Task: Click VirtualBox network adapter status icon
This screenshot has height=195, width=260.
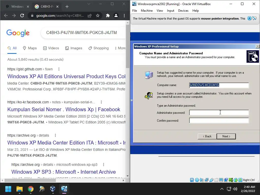Action: tap(207, 180)
